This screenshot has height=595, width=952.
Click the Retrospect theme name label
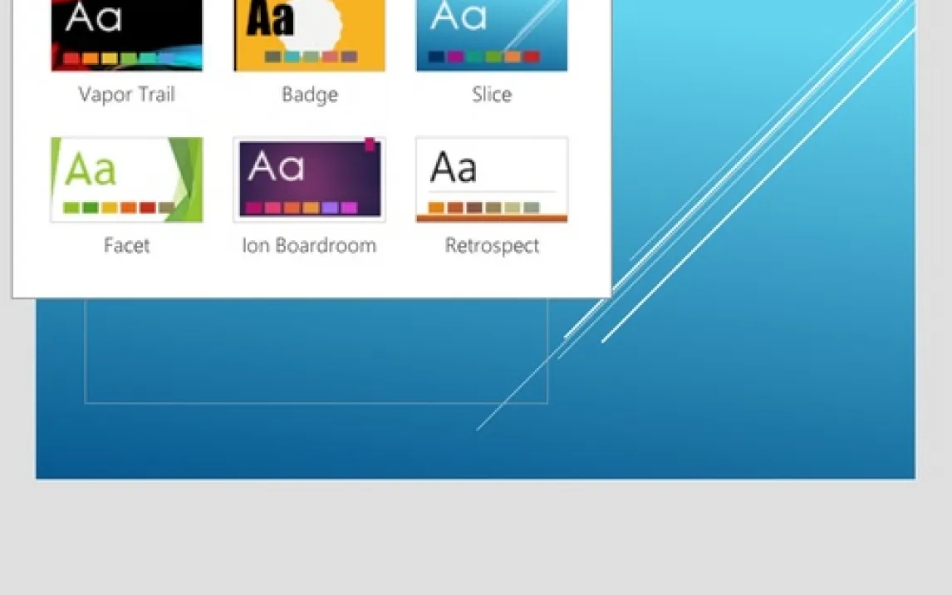pyautogui.click(x=492, y=246)
